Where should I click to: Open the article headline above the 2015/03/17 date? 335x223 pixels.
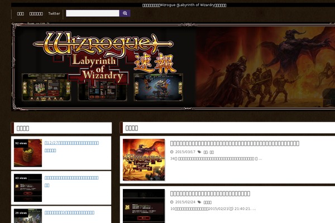234,143
